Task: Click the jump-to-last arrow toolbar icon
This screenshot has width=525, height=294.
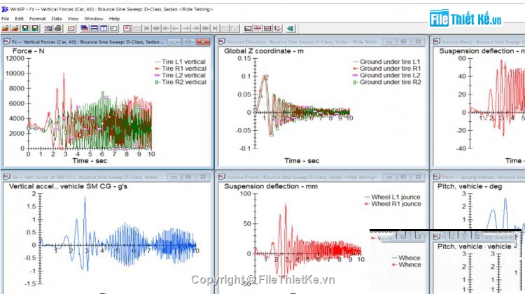Action: click(216, 29)
